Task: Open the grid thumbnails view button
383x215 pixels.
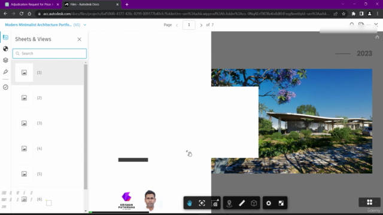Action: click(370, 202)
